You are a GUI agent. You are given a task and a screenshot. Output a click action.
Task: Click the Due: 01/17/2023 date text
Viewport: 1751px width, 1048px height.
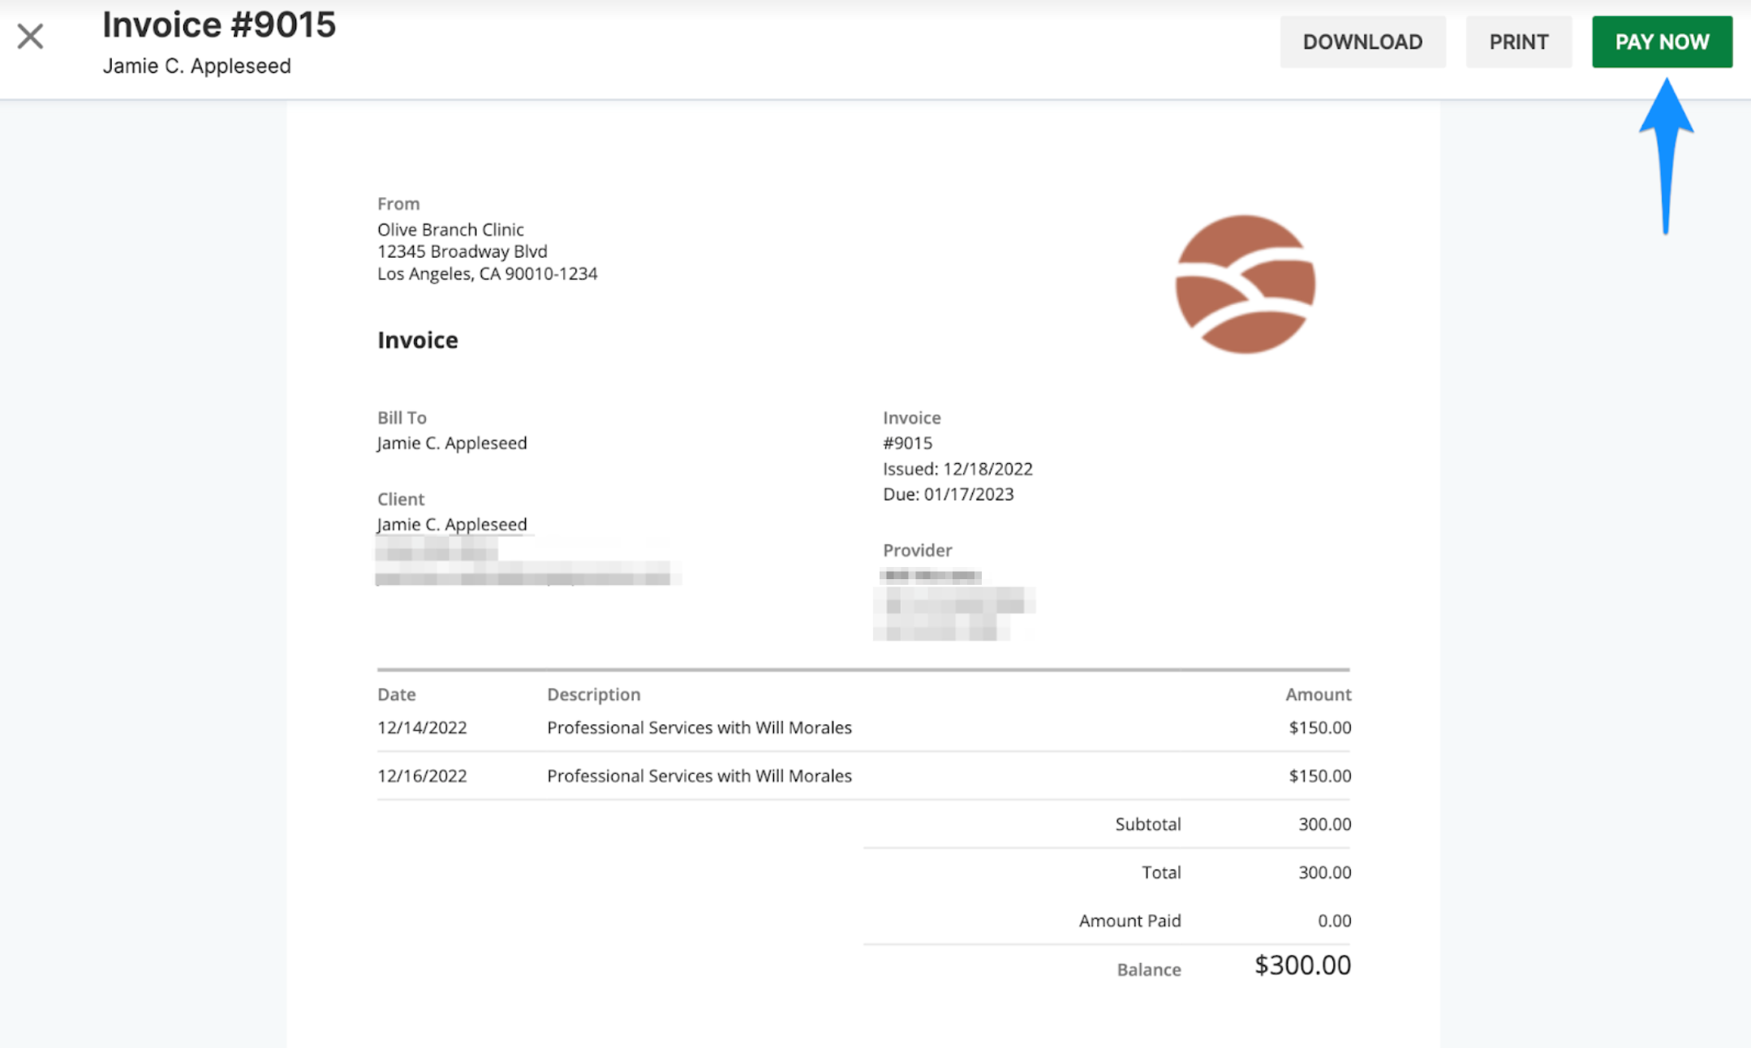click(948, 495)
